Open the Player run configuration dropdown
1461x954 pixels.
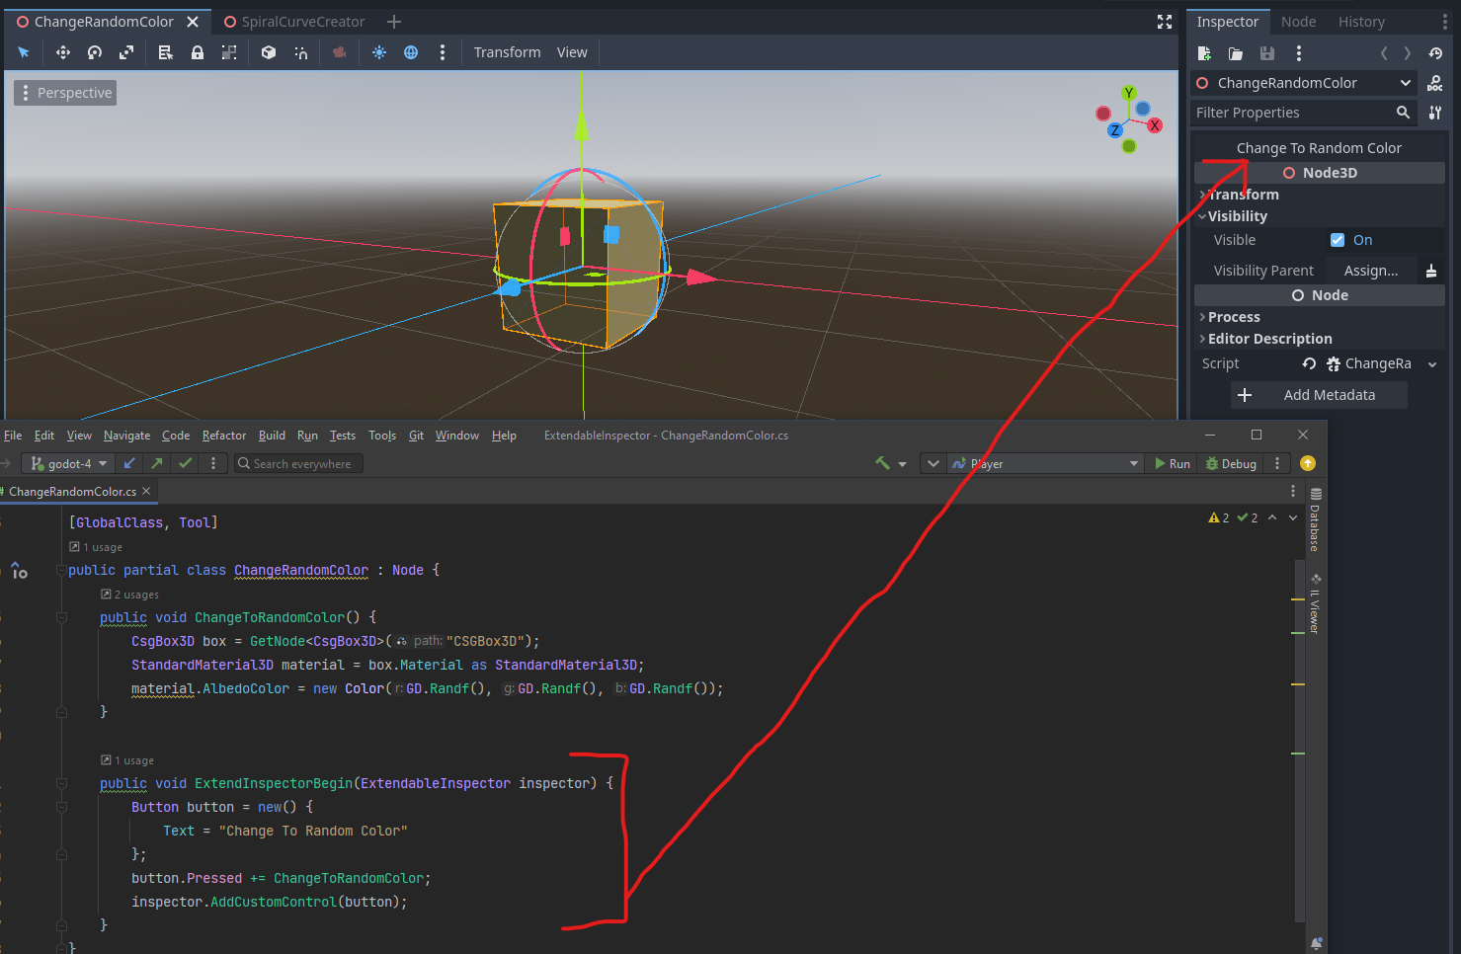(x=1045, y=463)
